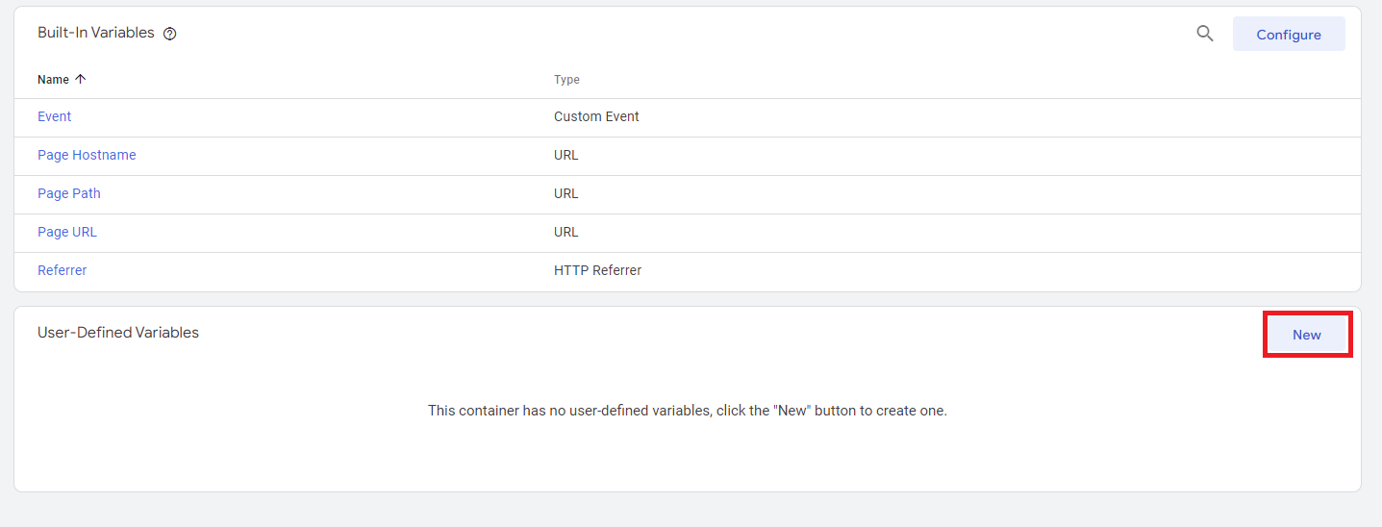Image resolution: width=1382 pixels, height=527 pixels.
Task: Select the Custom Event type cell
Action: pos(596,116)
